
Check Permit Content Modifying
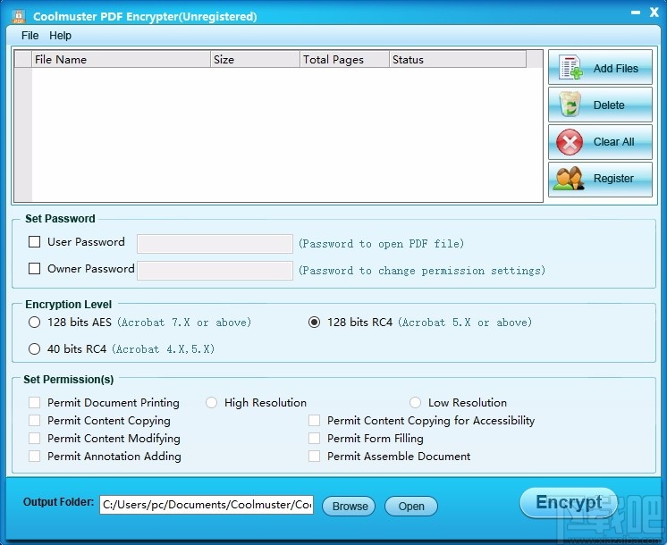(35, 439)
